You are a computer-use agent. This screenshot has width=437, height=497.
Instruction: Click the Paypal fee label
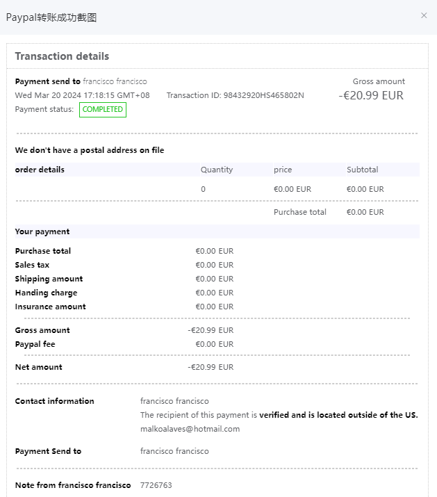pyautogui.click(x=35, y=344)
